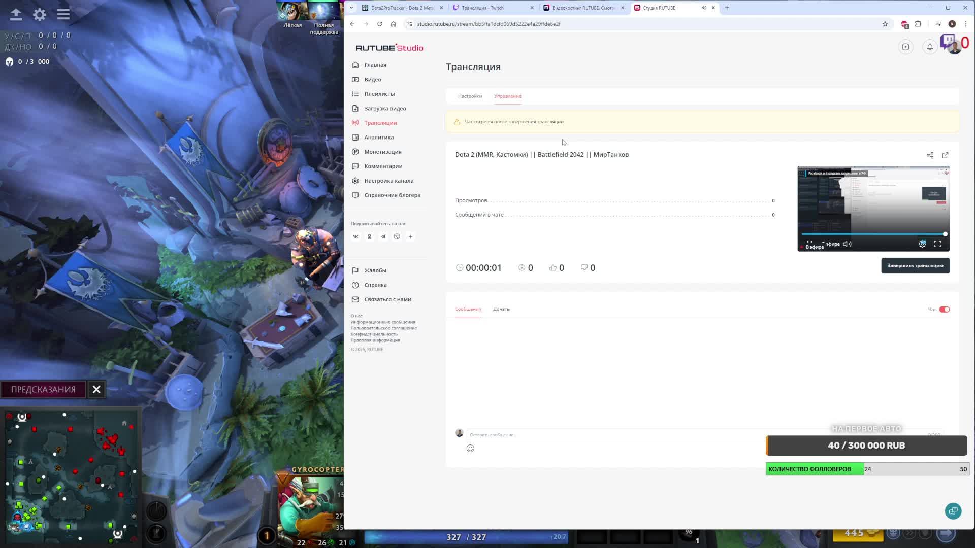The width and height of the screenshot is (975, 548).
Task: Select the Управление tab
Action: (x=507, y=96)
